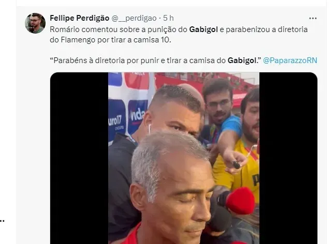This screenshot has width=335, height=244.
Task: Click the word Romário in the tweet text
Action: click(x=65, y=29)
